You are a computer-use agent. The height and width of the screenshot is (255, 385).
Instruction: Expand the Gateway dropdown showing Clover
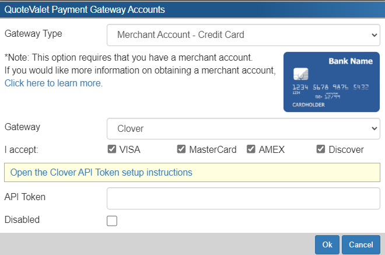pyautogui.click(x=243, y=128)
